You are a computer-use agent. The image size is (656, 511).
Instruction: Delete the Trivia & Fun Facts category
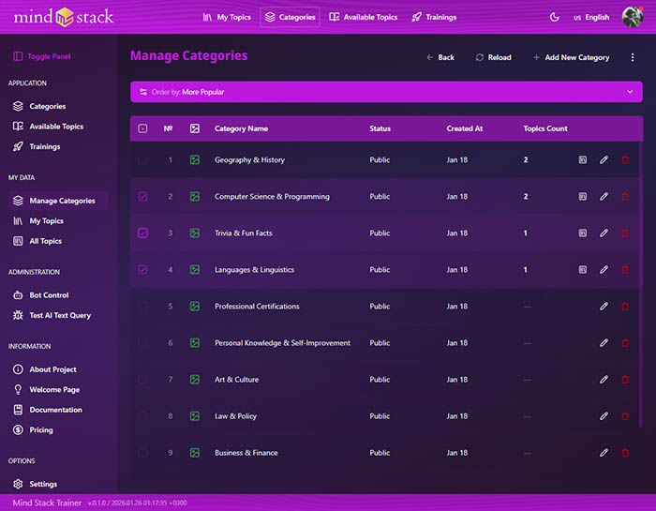[625, 233]
